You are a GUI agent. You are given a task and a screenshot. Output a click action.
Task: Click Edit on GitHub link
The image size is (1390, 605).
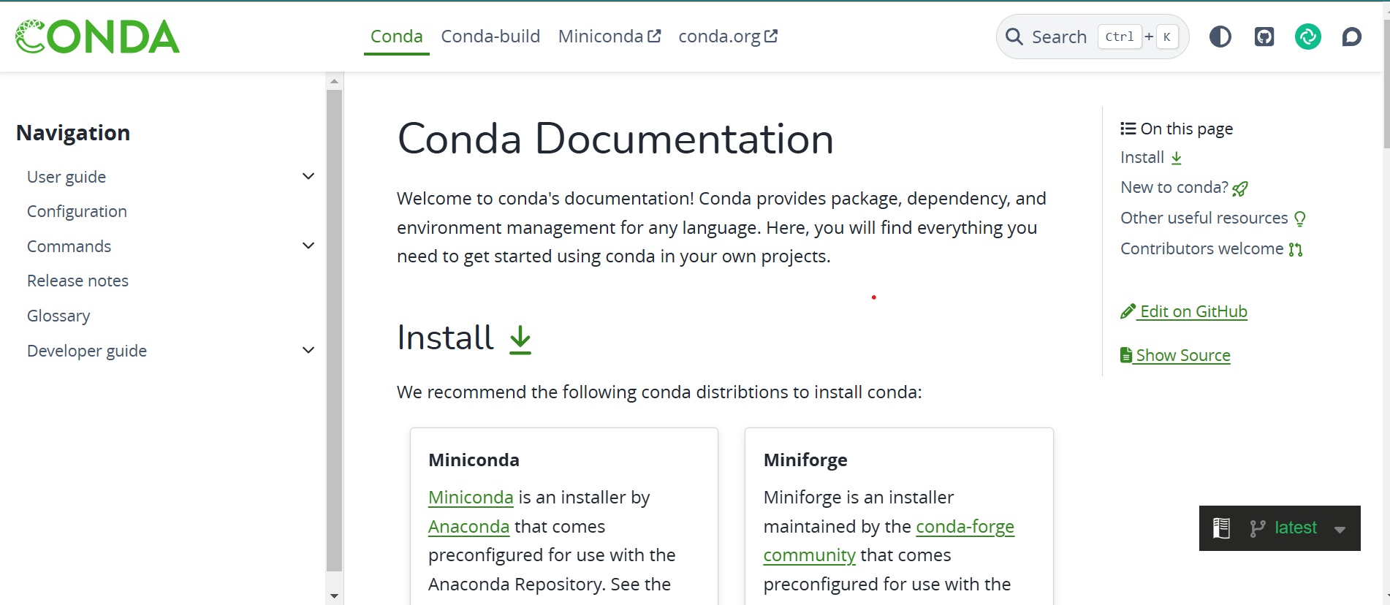(1184, 311)
